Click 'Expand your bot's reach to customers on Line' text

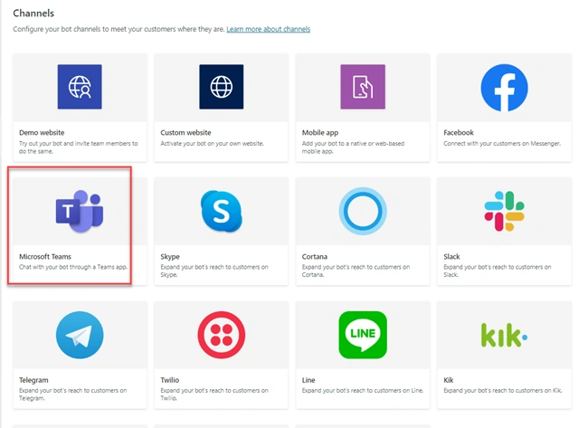(363, 391)
